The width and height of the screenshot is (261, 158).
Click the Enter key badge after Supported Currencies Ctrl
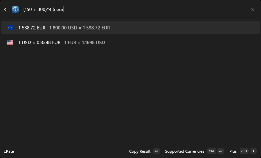click(221, 151)
